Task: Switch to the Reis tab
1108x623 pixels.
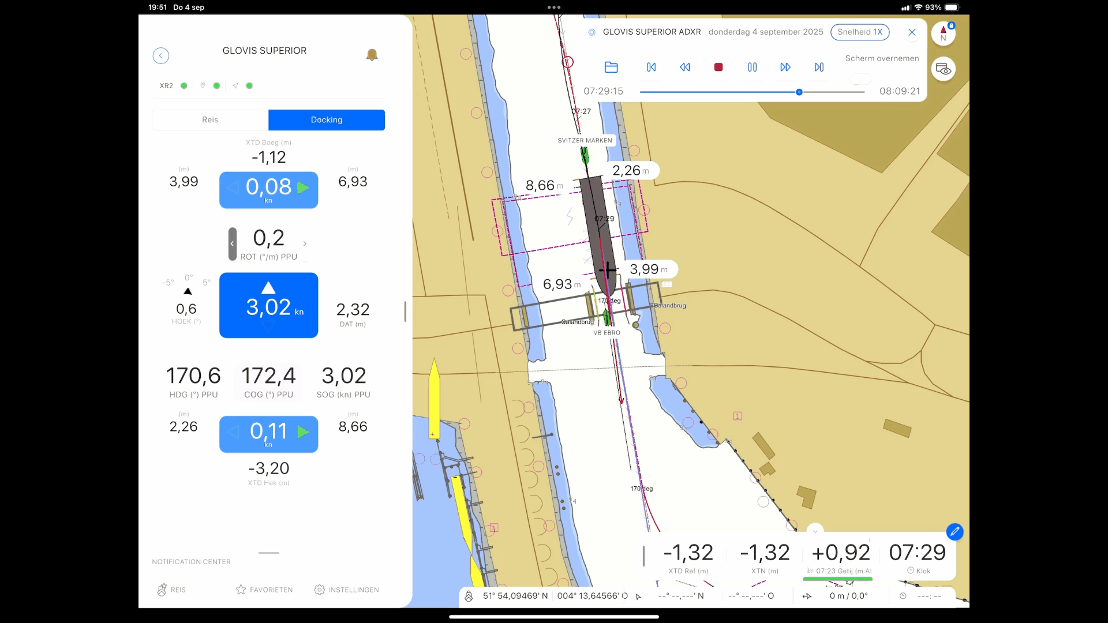Action: tap(210, 120)
